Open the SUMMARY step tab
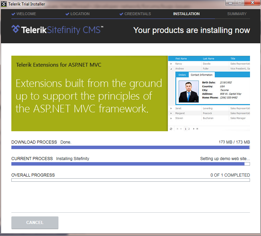 coord(237,14)
